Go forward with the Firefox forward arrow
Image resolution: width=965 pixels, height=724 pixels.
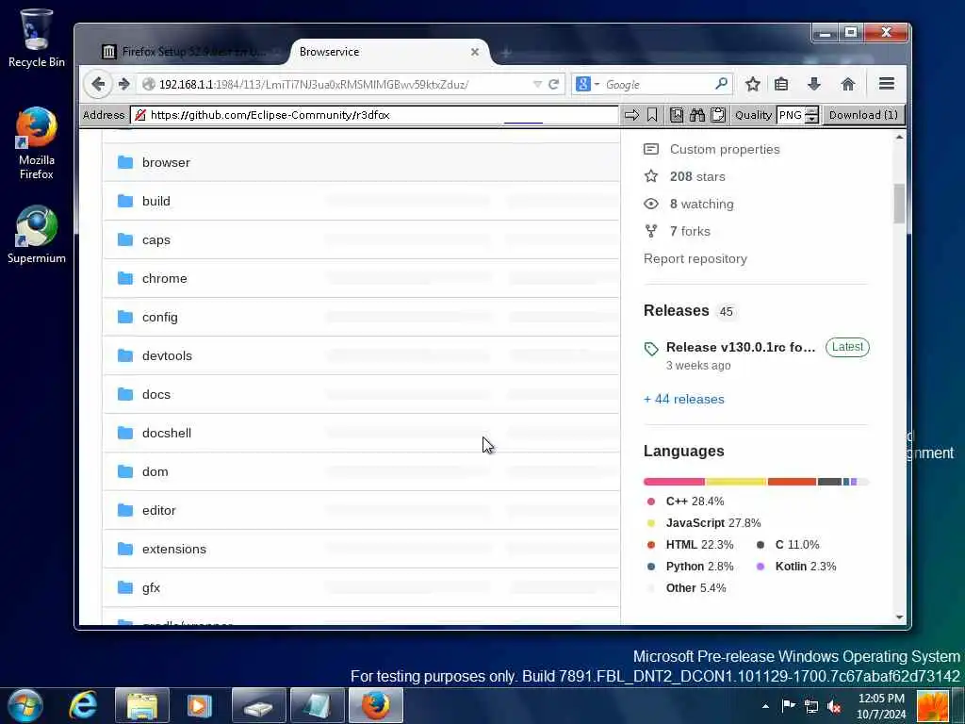click(123, 84)
